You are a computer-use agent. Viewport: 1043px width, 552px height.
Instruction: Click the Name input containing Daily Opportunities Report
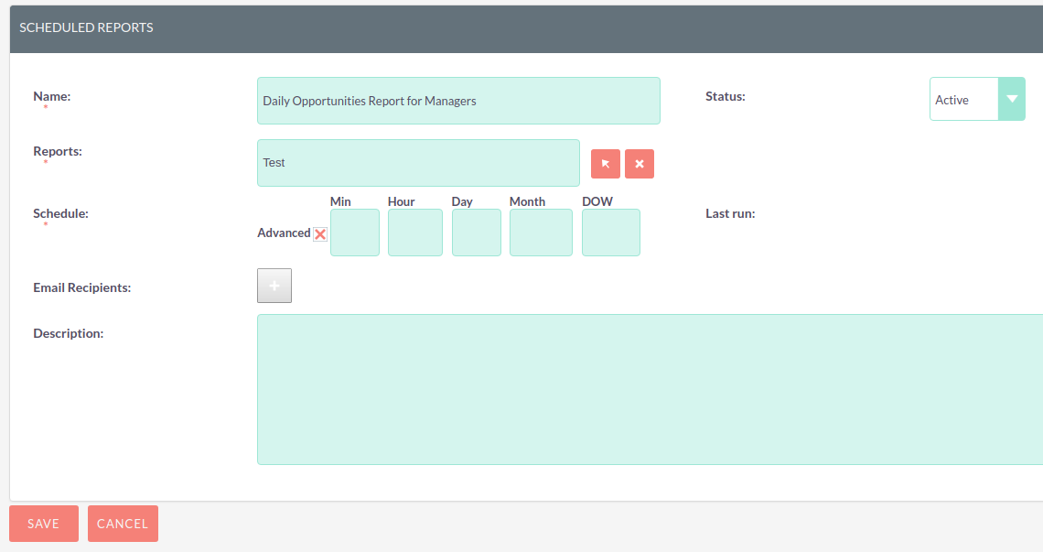pyautogui.click(x=457, y=101)
